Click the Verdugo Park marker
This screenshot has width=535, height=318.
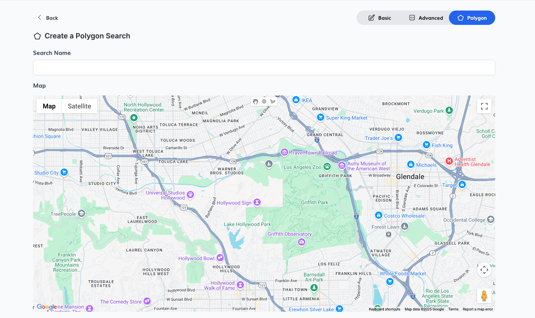pos(449,110)
